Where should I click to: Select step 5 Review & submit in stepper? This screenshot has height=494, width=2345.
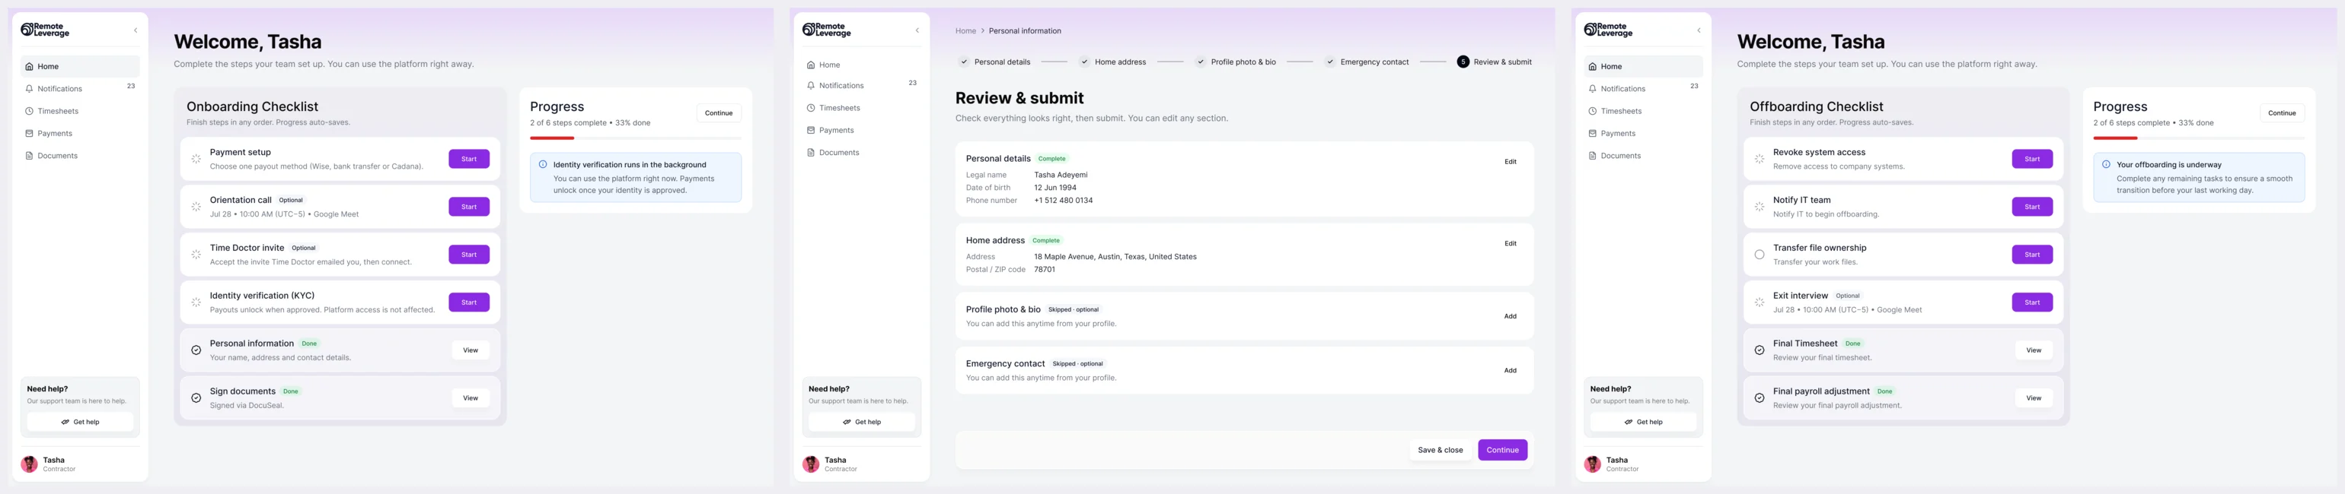[1494, 62]
